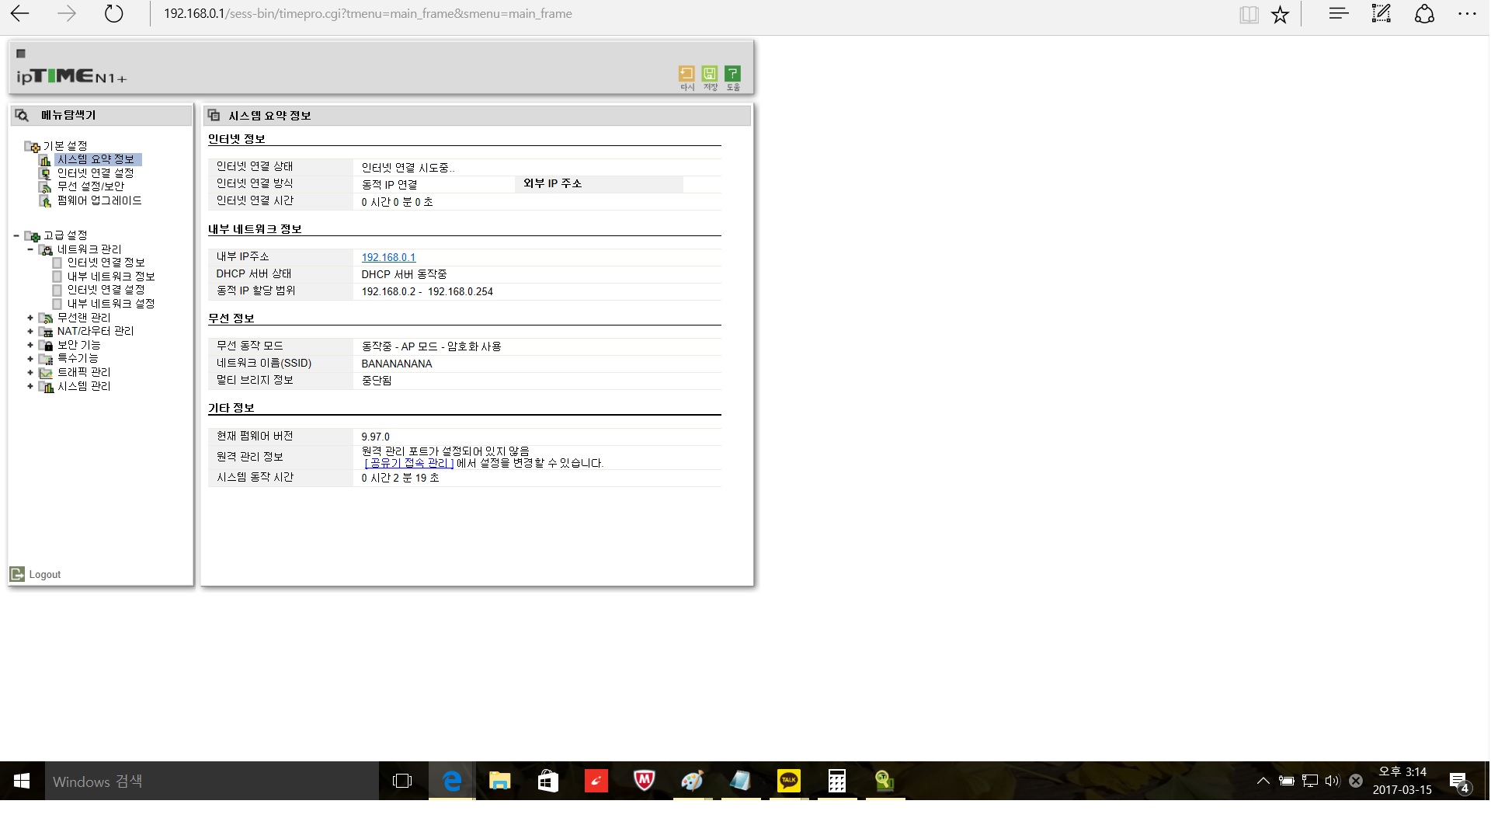This screenshot has width=1491, height=839.
Task: Expand the 트래픽 관리 tree node
Action: click(30, 372)
